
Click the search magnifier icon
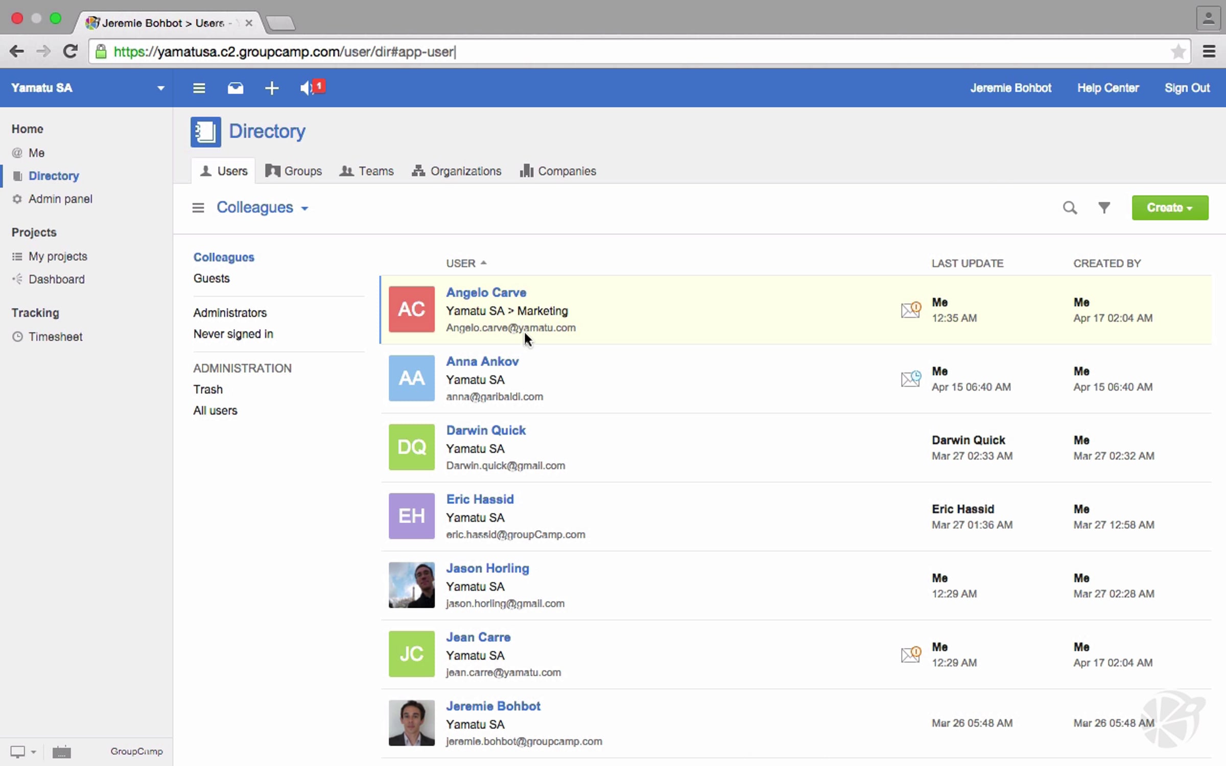1070,208
